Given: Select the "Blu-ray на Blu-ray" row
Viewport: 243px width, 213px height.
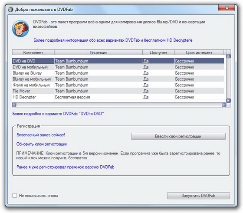Looking at the screenshot, I should pos(118,73).
